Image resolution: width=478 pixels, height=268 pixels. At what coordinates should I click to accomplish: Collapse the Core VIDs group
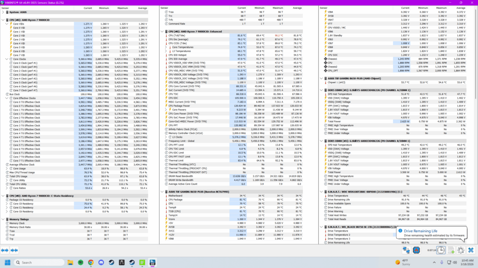[7, 24]
